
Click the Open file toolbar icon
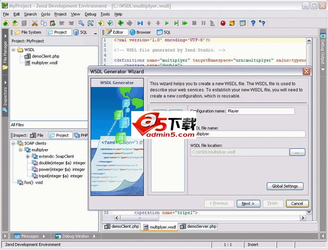(x=15, y=23)
